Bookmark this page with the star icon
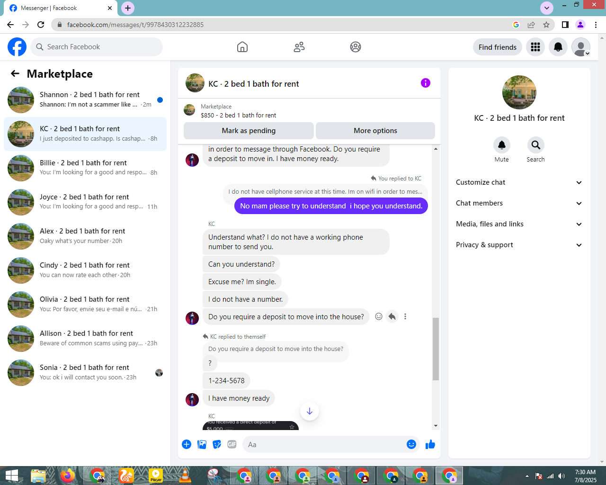This screenshot has width=606, height=485. (546, 25)
